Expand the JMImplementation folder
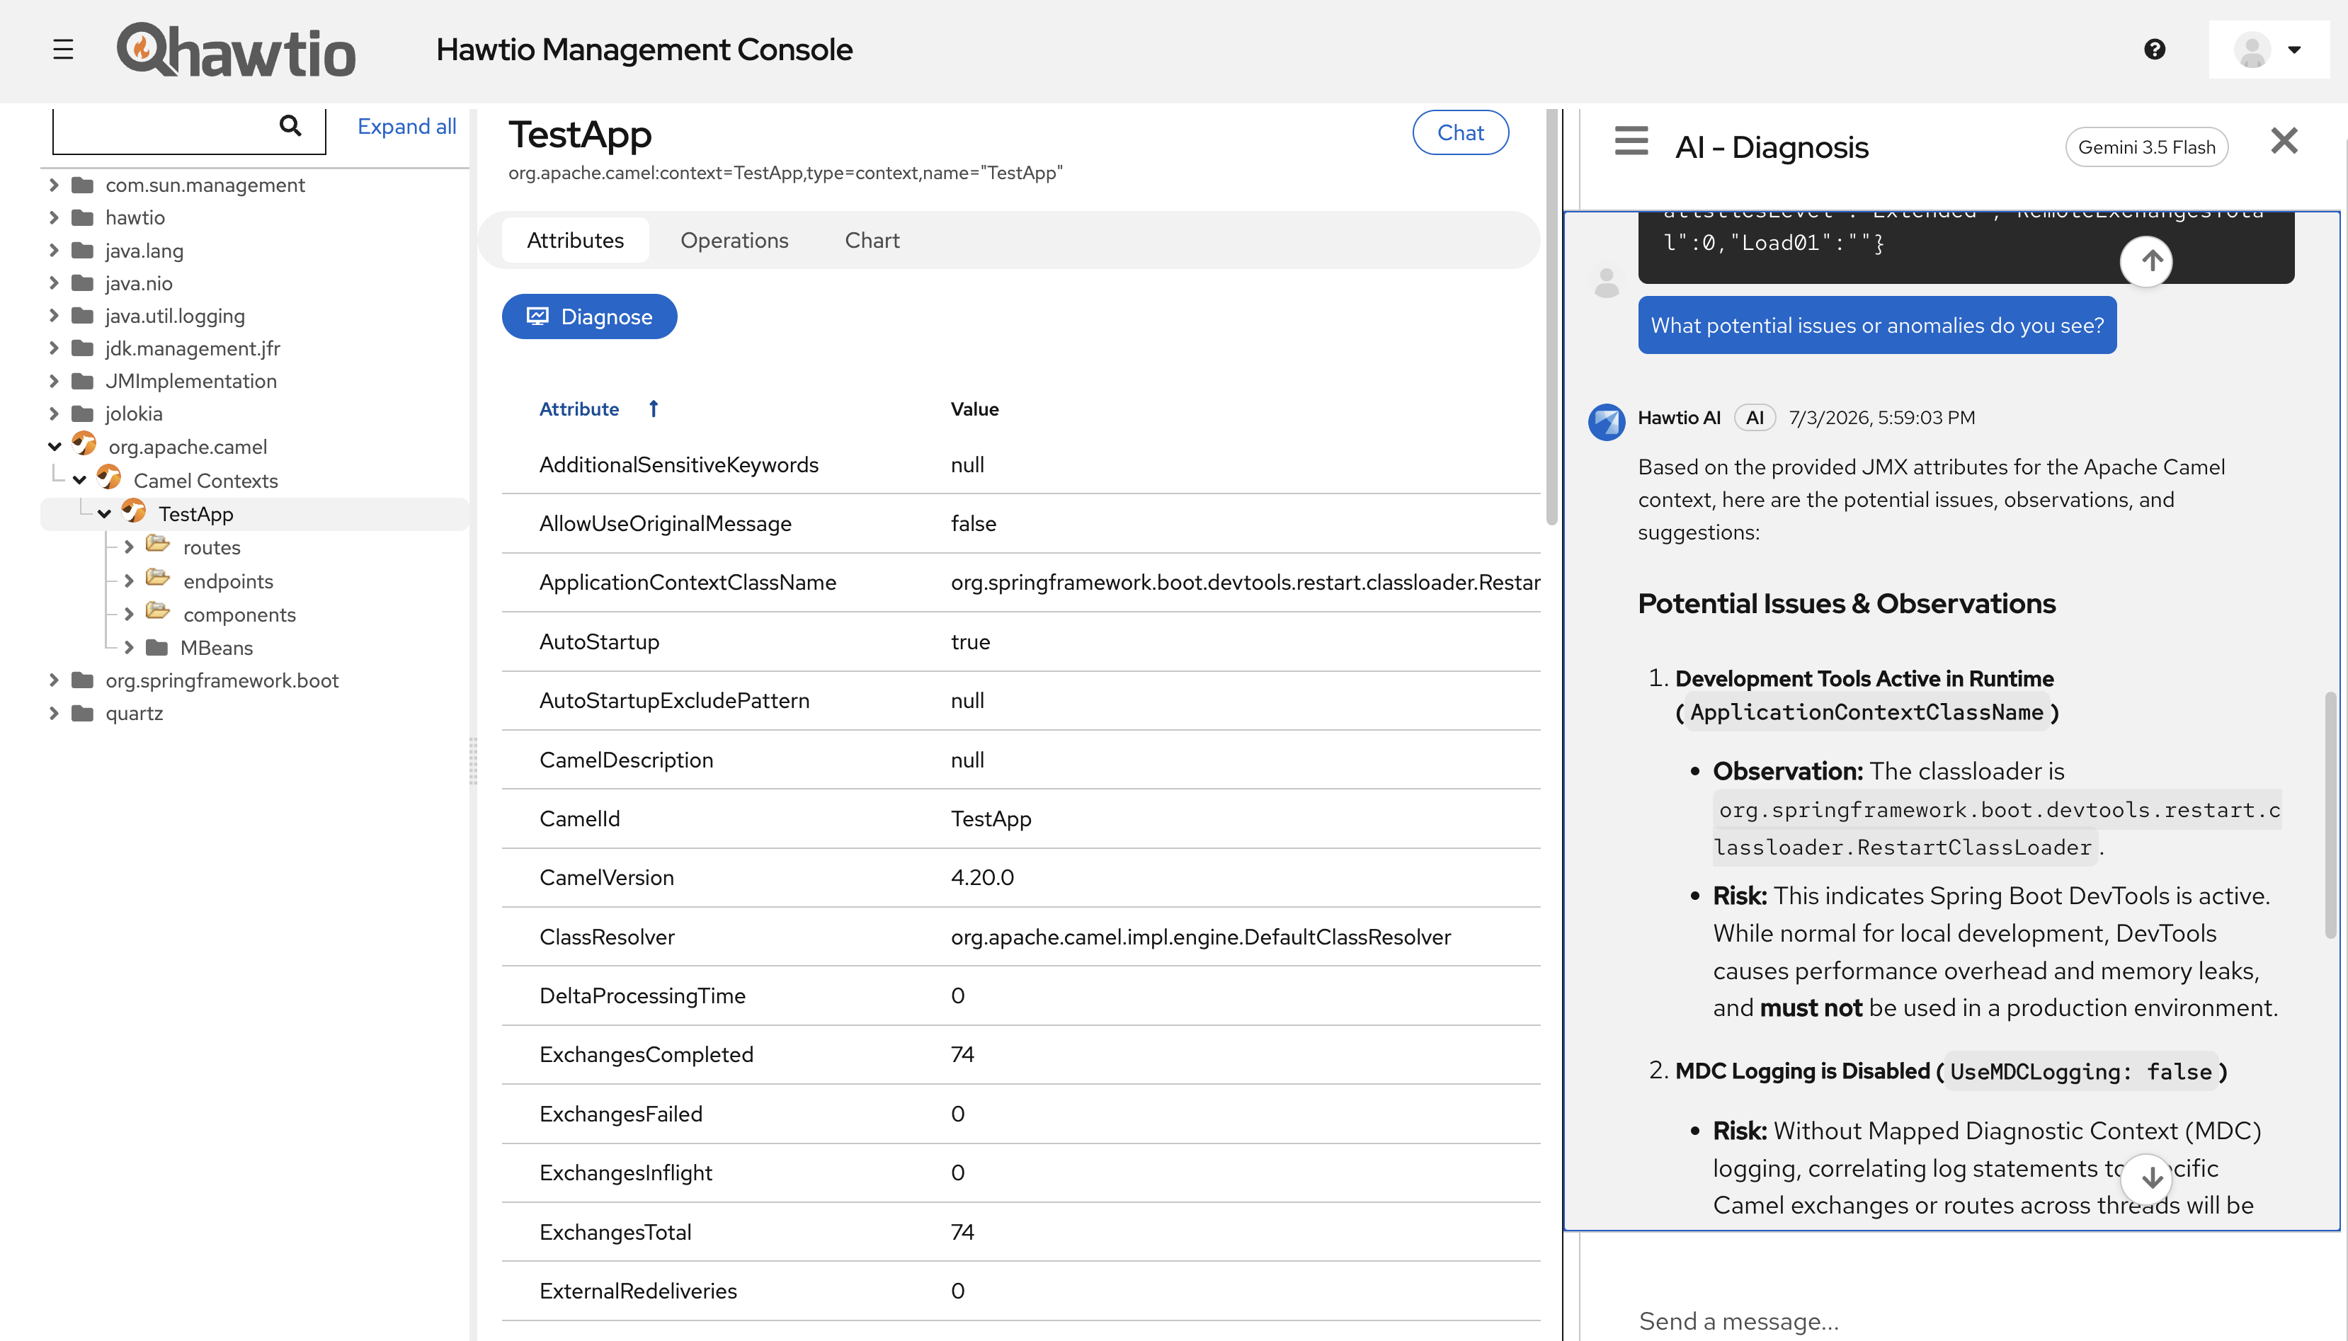This screenshot has width=2348, height=1341. [53, 382]
